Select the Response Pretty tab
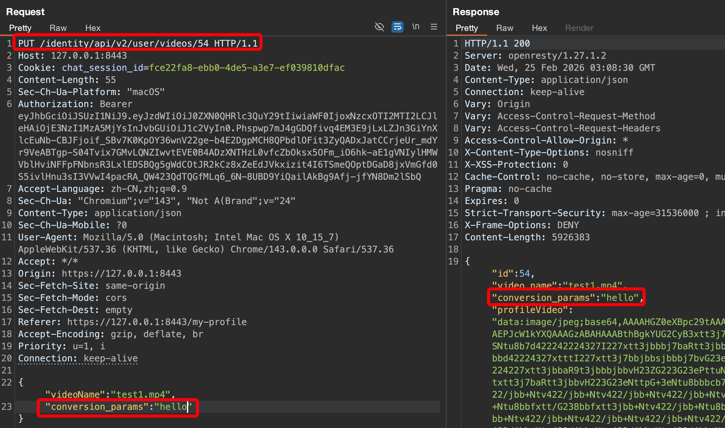The image size is (725, 428). (467, 28)
